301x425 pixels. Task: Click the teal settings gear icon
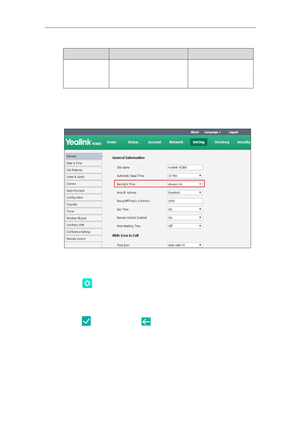point(87,283)
